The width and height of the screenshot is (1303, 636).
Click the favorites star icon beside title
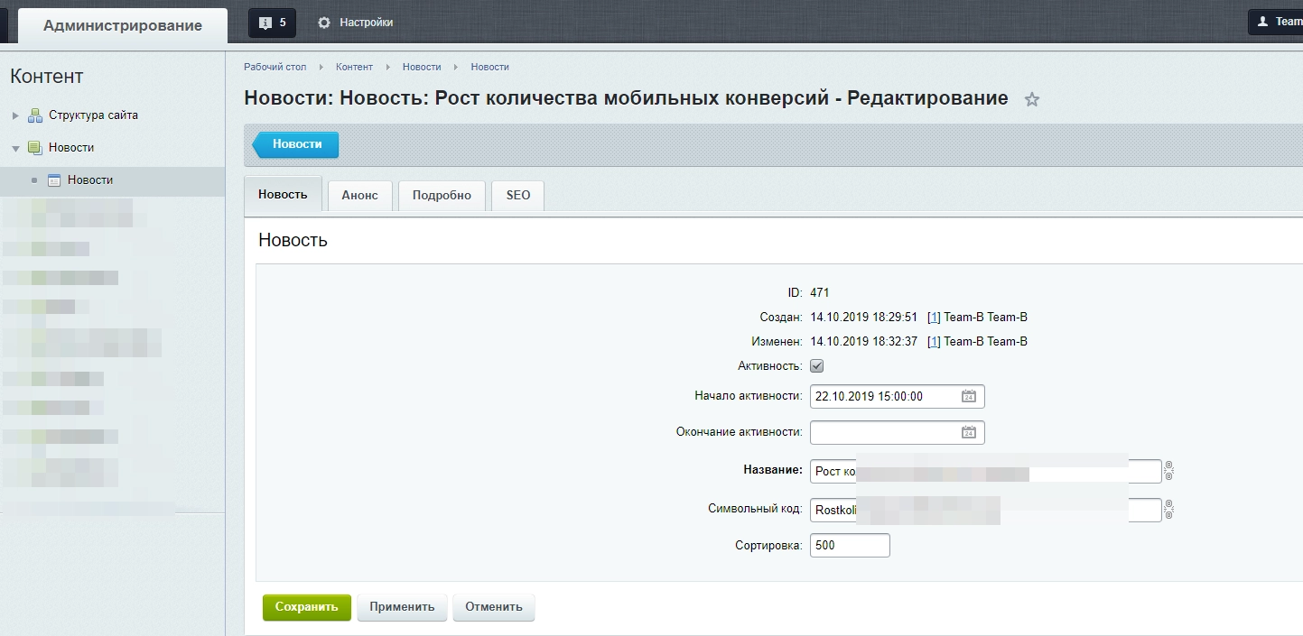point(1032,100)
